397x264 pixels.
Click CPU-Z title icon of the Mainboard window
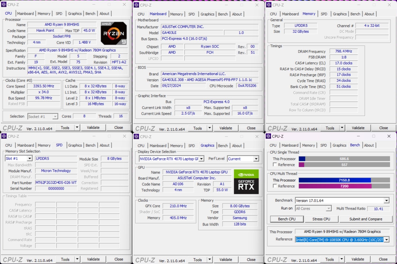click(136, 5)
